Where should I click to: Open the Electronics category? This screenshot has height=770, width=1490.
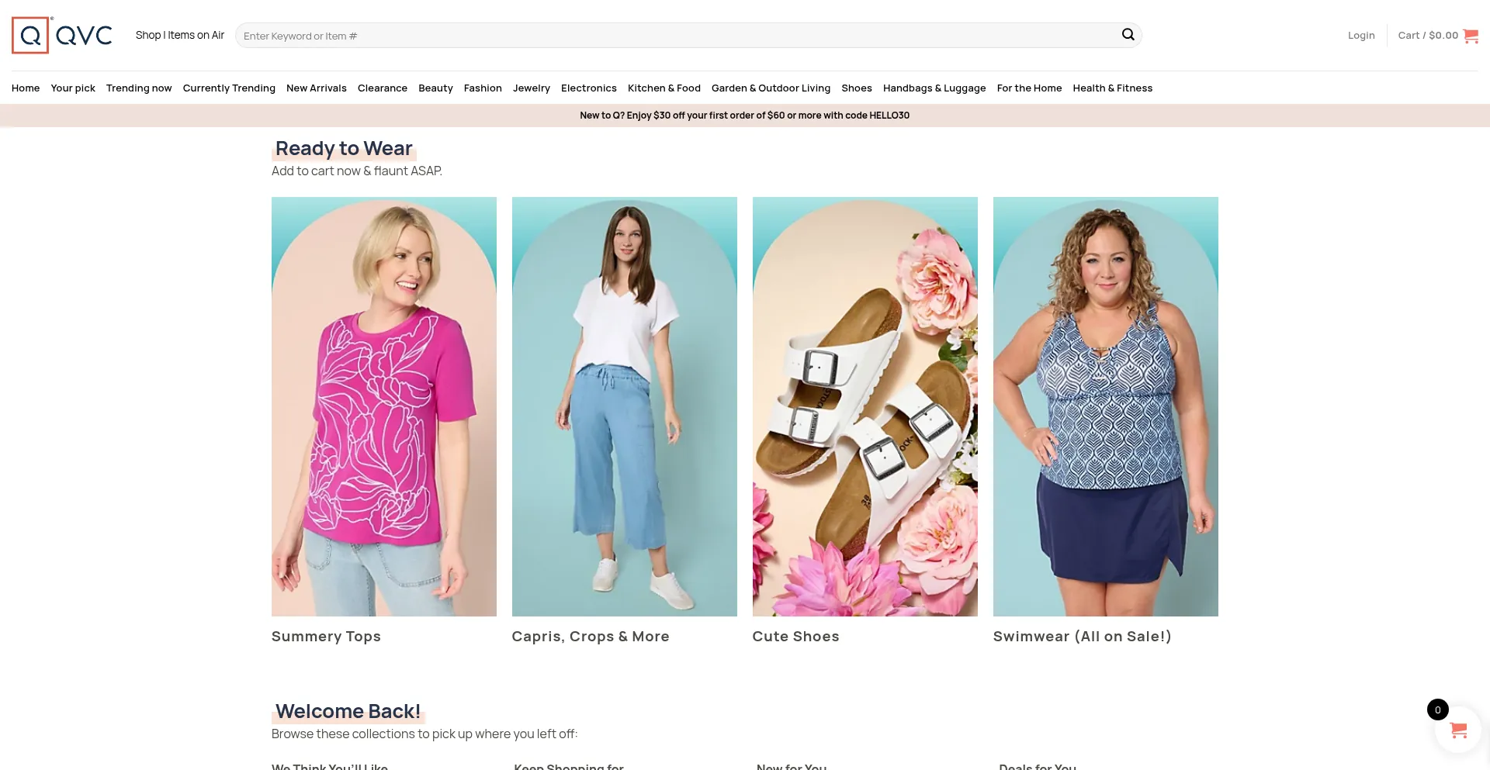[x=589, y=88]
